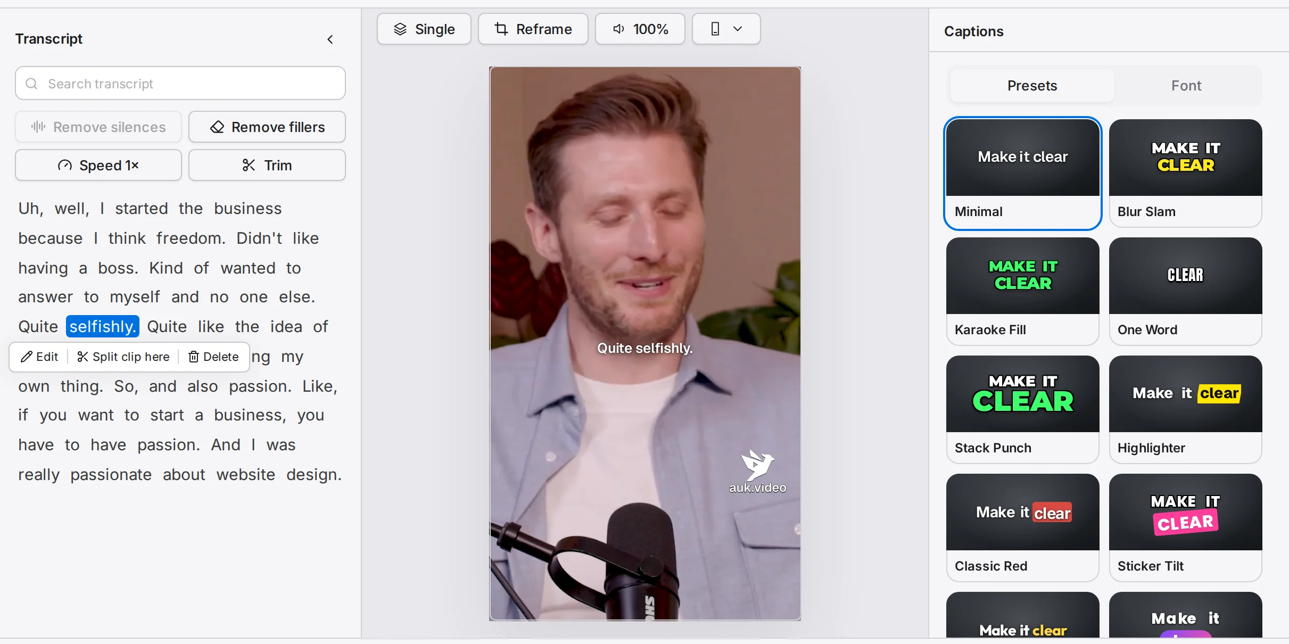Select the Single layout option
Screen dimensions: 1289x644
point(424,29)
